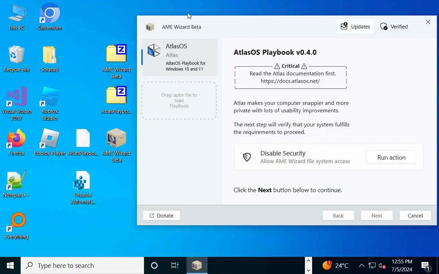Select the AtlasPlaybook zip folder icon
The height and width of the screenshot is (274, 439).
tap(116, 100)
